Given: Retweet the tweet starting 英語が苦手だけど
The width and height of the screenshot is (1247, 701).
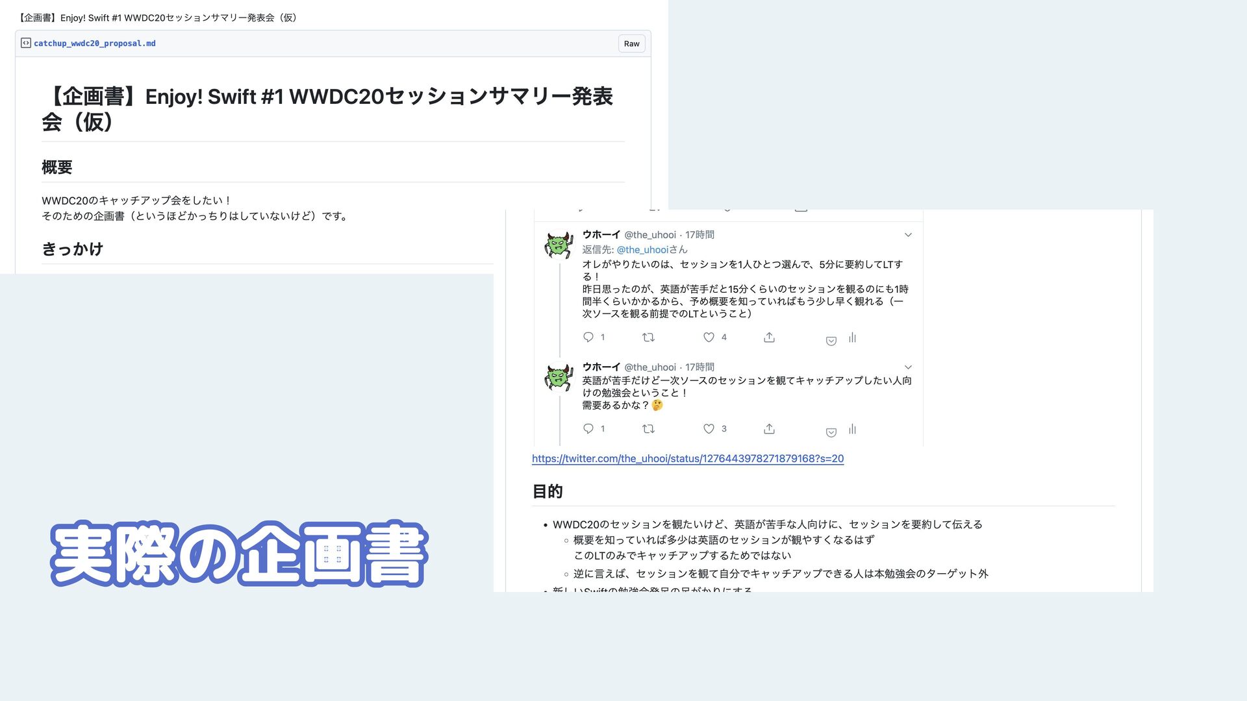Looking at the screenshot, I should [648, 428].
